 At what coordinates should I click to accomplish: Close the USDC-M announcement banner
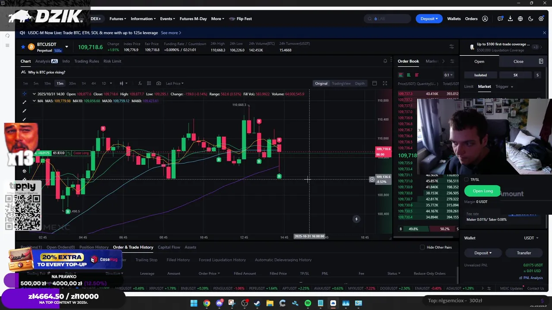coord(544,33)
